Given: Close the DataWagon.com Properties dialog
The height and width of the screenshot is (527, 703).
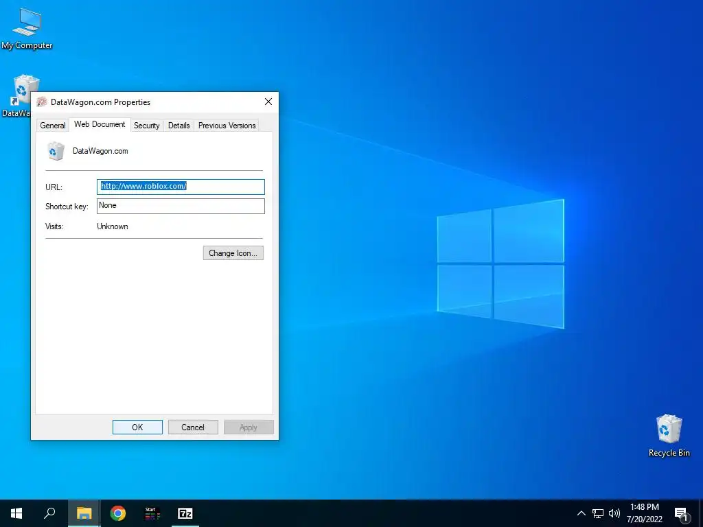Looking at the screenshot, I should [x=268, y=102].
